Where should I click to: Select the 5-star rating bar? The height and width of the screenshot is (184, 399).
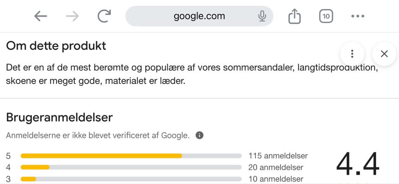coord(131,156)
